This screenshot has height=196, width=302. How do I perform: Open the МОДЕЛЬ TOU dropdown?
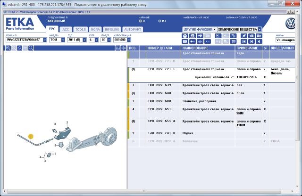click(63, 40)
